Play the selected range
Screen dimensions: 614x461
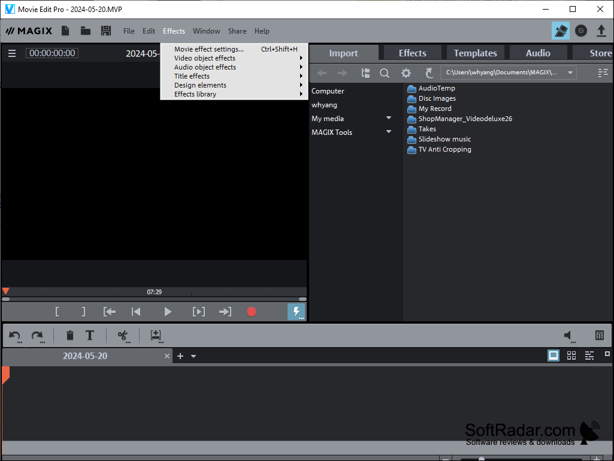[198, 312]
